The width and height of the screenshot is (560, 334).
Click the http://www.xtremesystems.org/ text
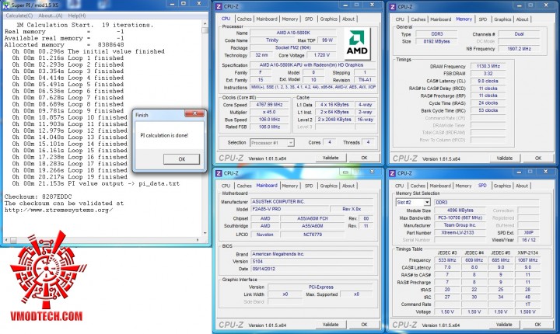58,210
